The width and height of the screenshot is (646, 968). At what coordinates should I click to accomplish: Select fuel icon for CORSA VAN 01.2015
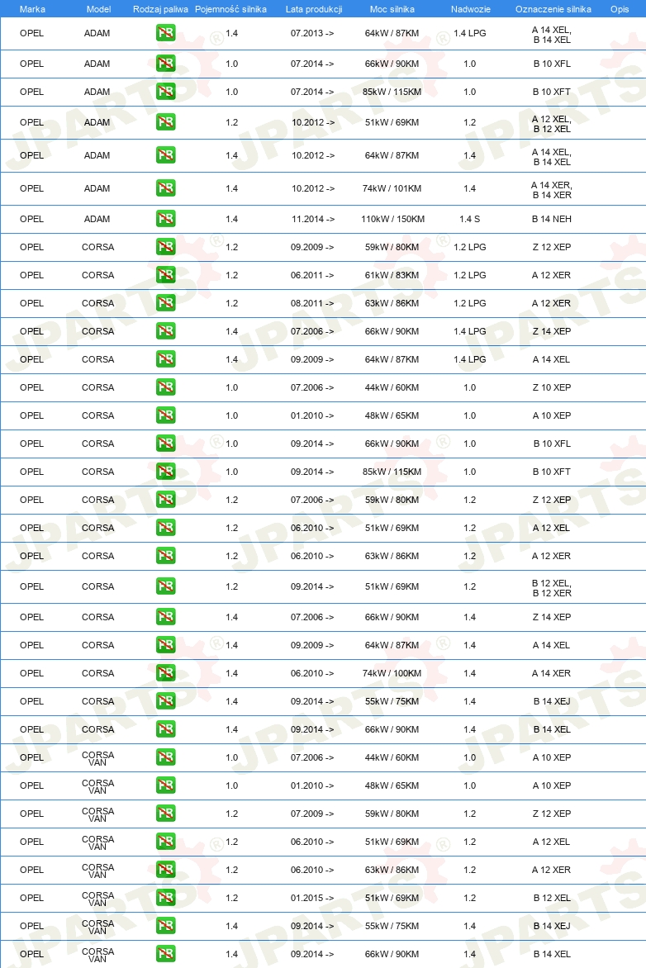(x=165, y=898)
